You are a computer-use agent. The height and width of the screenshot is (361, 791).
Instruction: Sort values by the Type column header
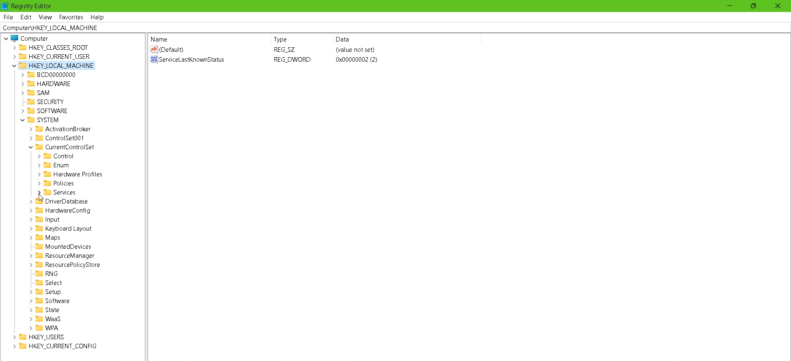(302, 39)
